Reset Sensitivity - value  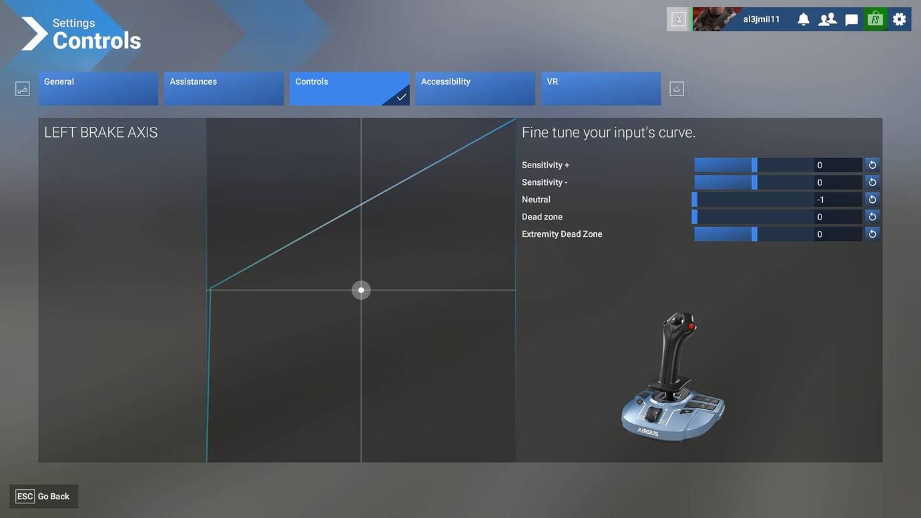pyautogui.click(x=872, y=182)
